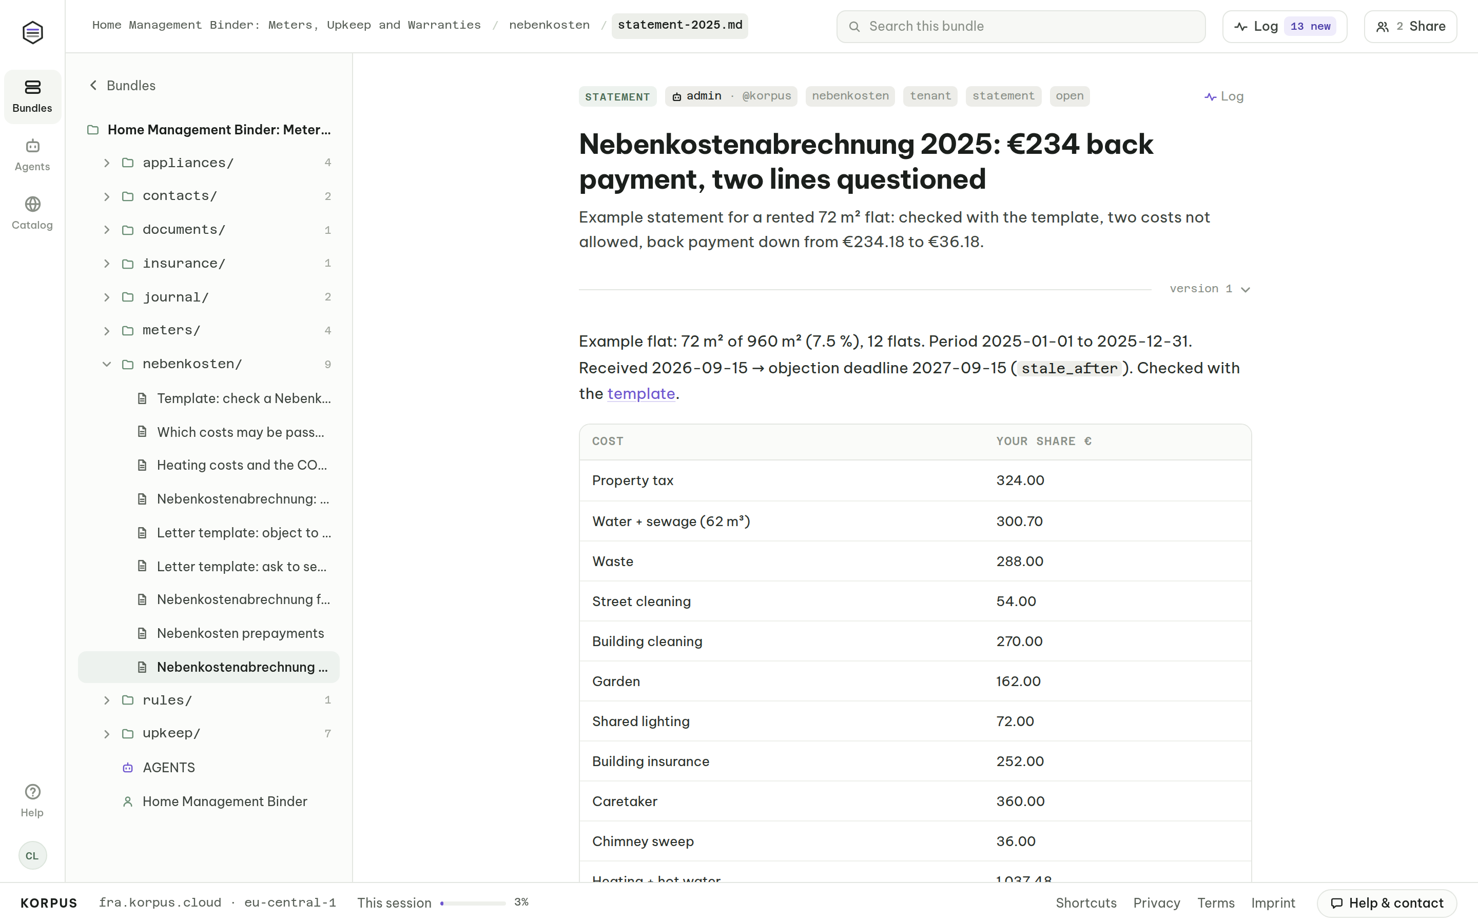Click the Caretaker row label
The width and height of the screenshot is (1478, 923).
click(x=624, y=801)
